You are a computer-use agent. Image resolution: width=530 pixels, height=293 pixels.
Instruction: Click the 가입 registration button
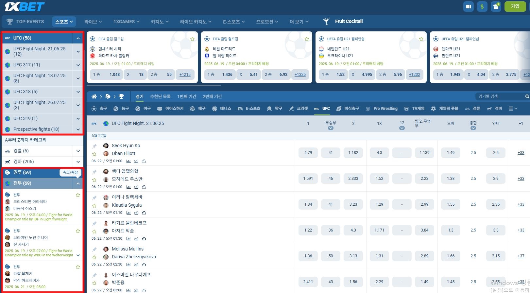(515, 7)
